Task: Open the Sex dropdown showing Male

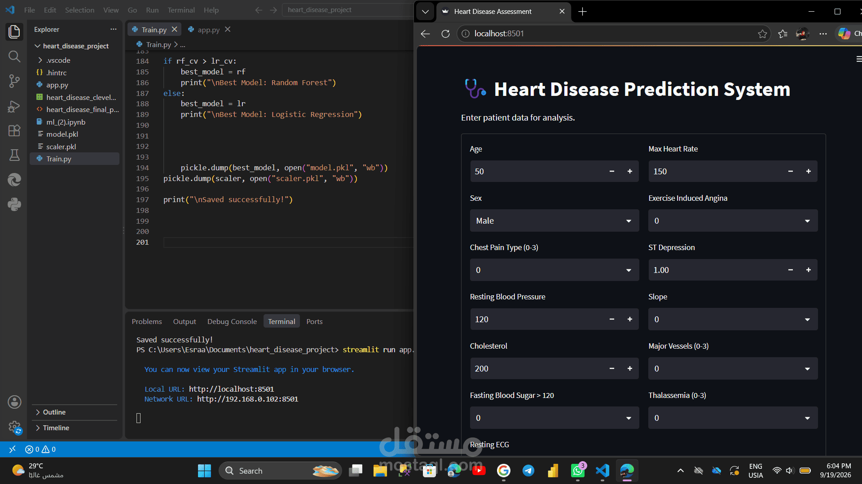Action: 554,220
